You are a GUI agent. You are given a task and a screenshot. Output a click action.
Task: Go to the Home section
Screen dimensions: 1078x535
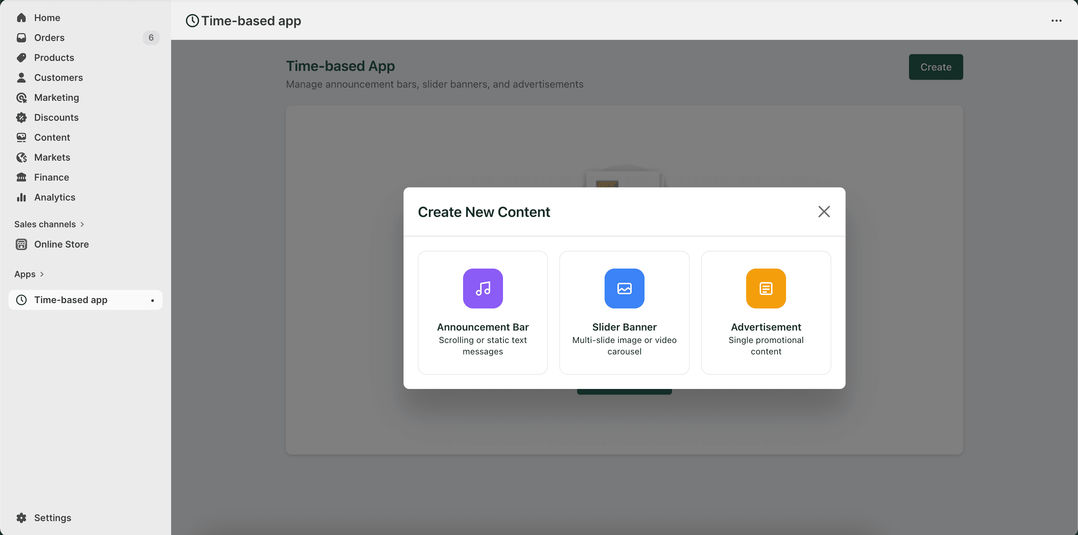click(47, 17)
